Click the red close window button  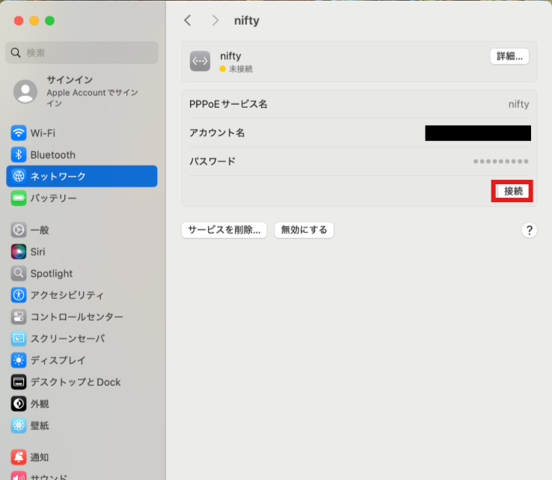click(x=19, y=21)
